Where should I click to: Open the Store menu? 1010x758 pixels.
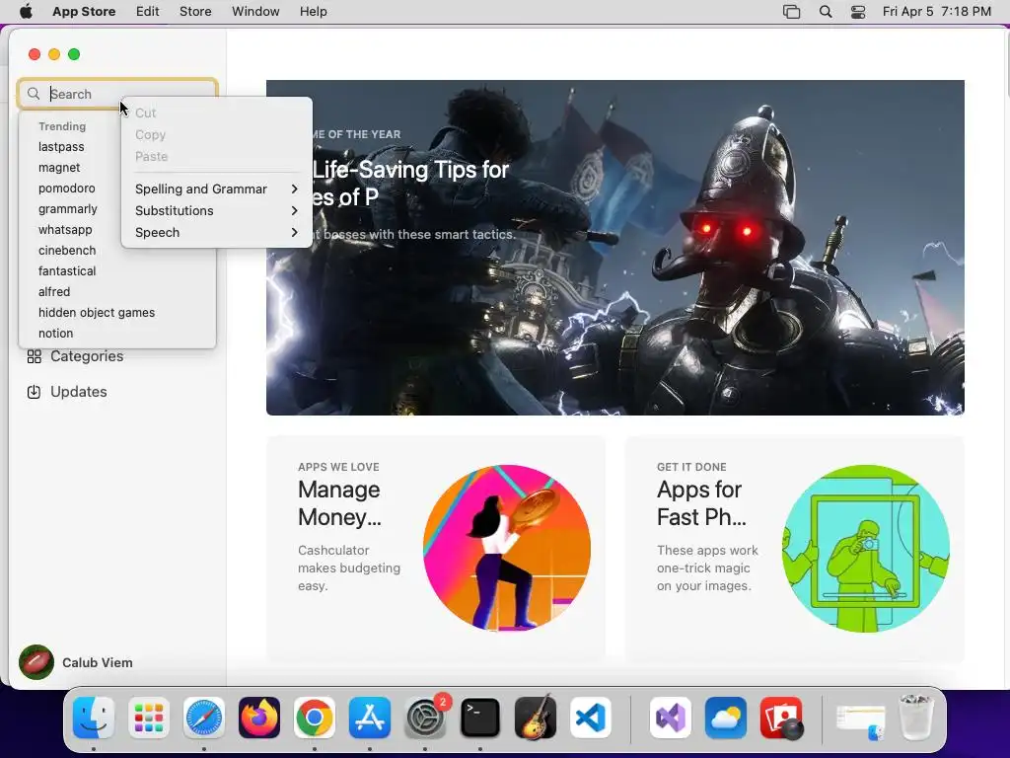point(195,12)
